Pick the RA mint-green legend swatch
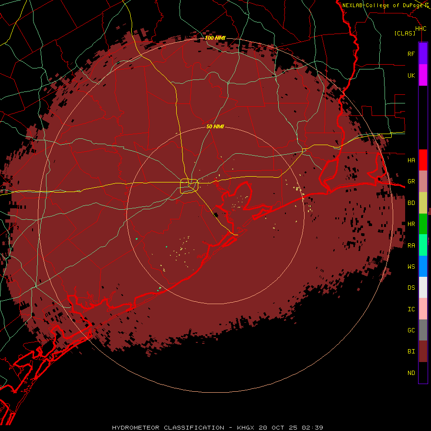This screenshot has height=431, width=431. click(423, 245)
